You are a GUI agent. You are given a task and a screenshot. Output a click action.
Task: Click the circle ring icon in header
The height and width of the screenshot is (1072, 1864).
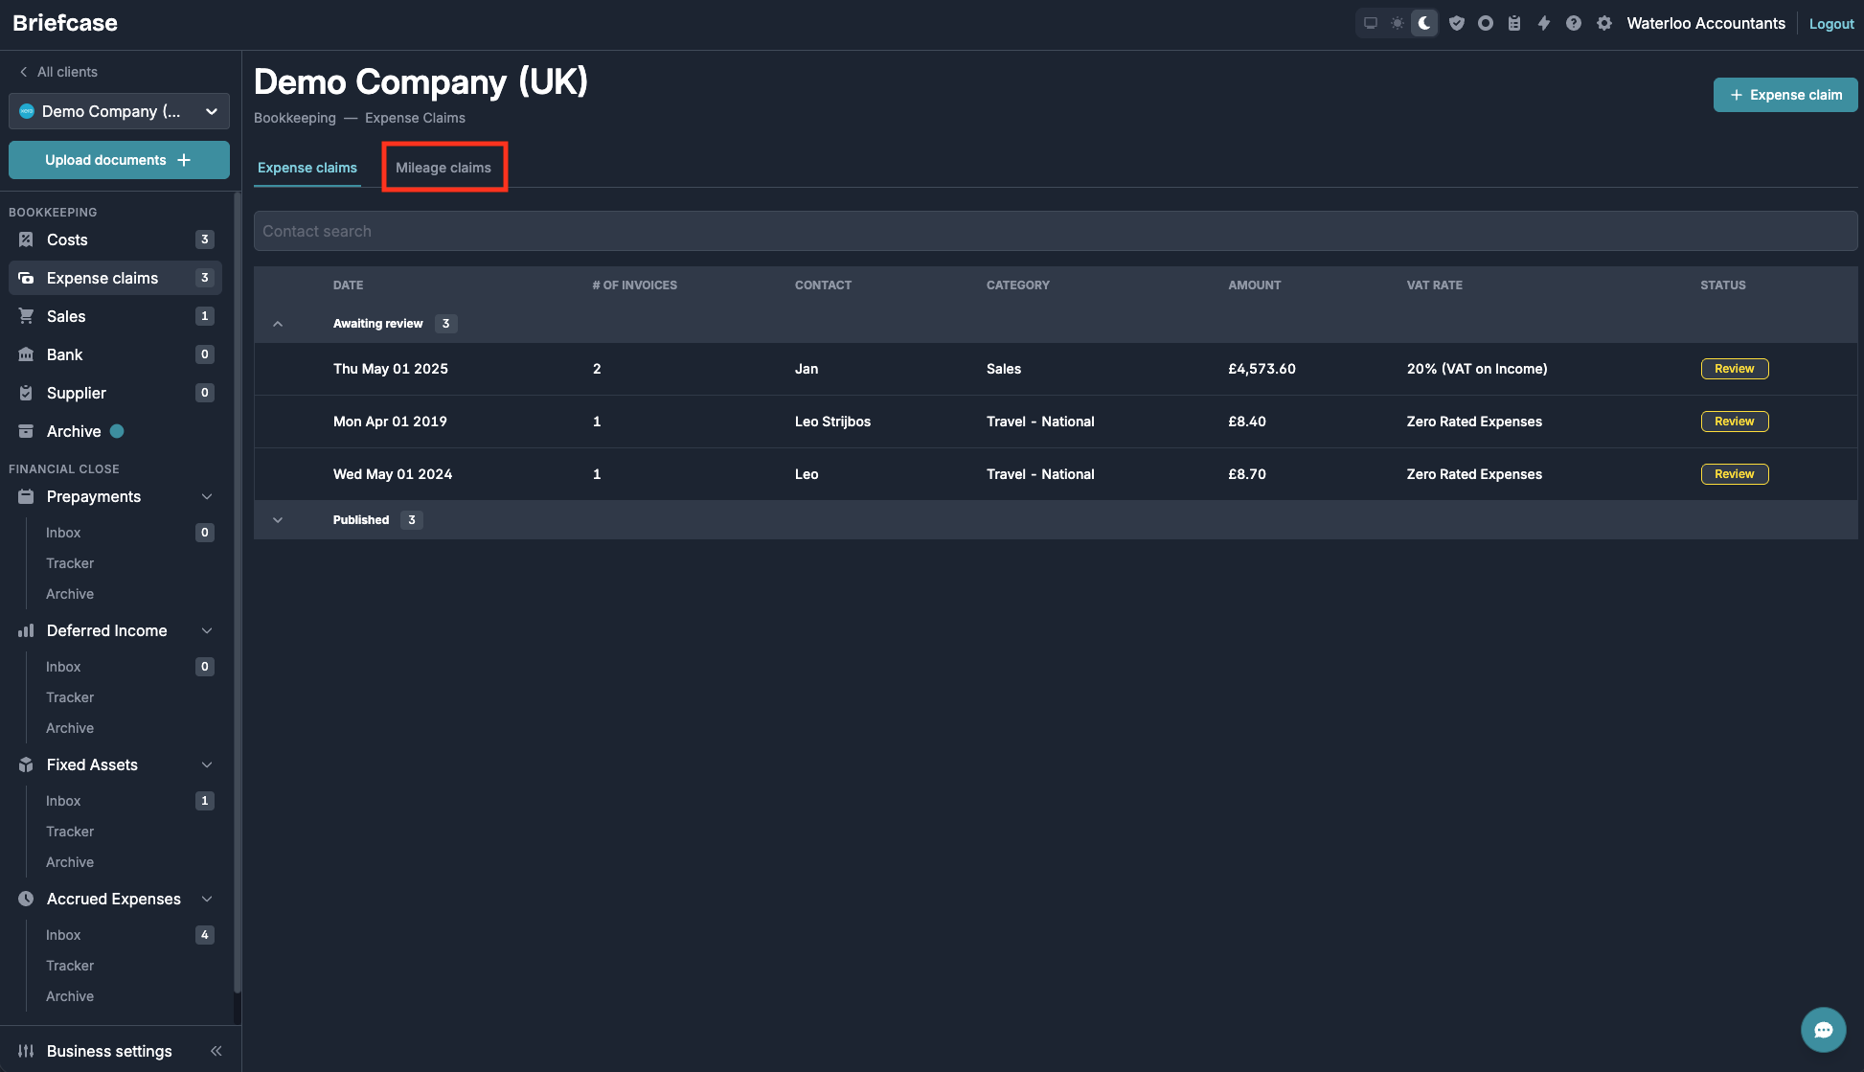1486,23
